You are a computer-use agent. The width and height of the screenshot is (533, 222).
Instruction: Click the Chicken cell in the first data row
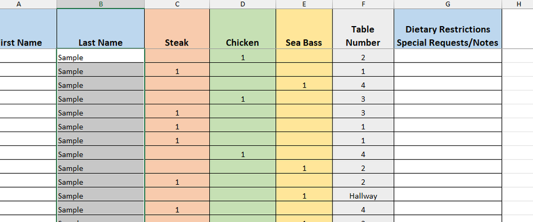[x=243, y=58]
